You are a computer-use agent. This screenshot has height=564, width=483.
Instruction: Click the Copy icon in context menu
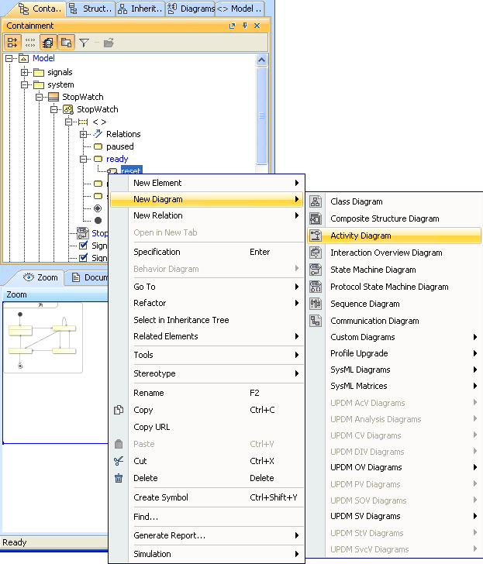coord(119,410)
